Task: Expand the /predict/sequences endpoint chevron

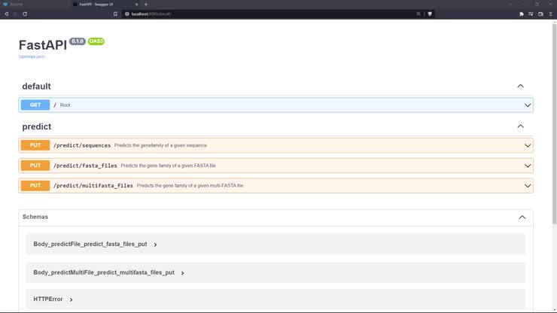Action: 528,145
